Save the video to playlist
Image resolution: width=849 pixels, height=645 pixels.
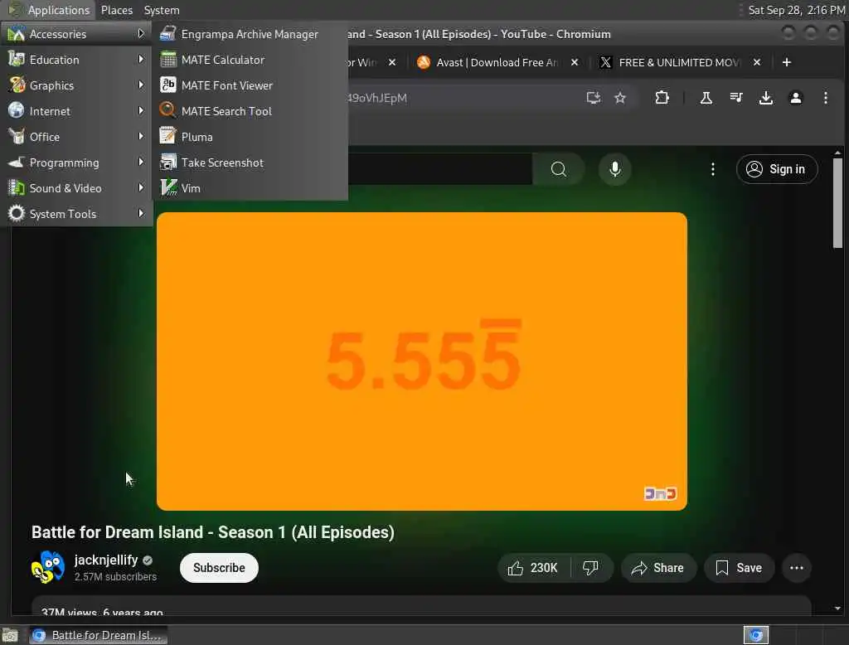point(739,568)
